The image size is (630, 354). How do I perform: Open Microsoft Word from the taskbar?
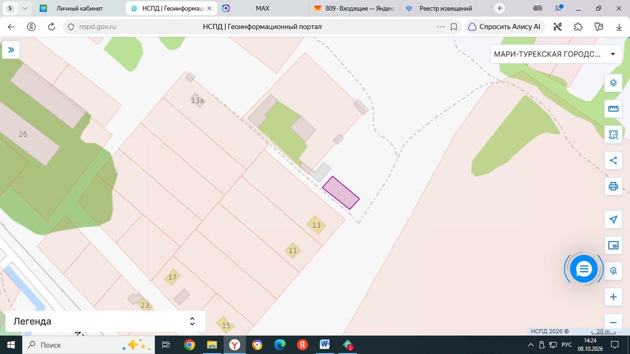point(324,345)
